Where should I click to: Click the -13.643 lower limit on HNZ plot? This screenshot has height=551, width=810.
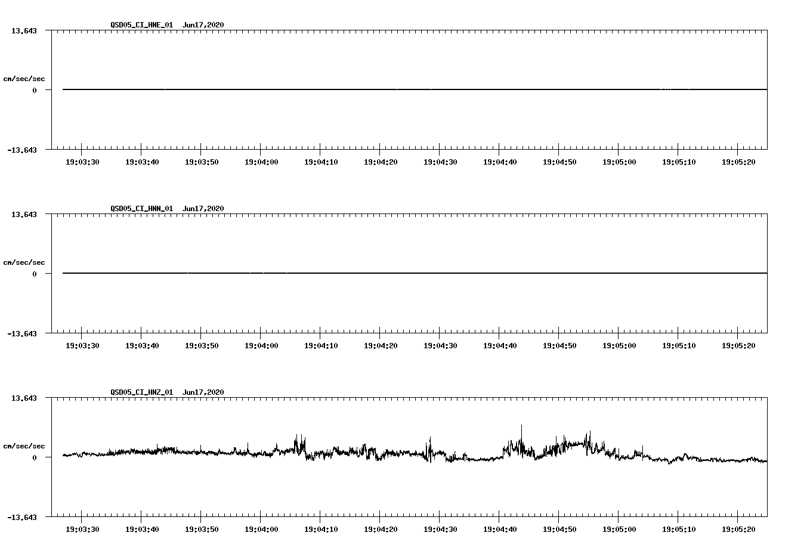click(x=22, y=517)
